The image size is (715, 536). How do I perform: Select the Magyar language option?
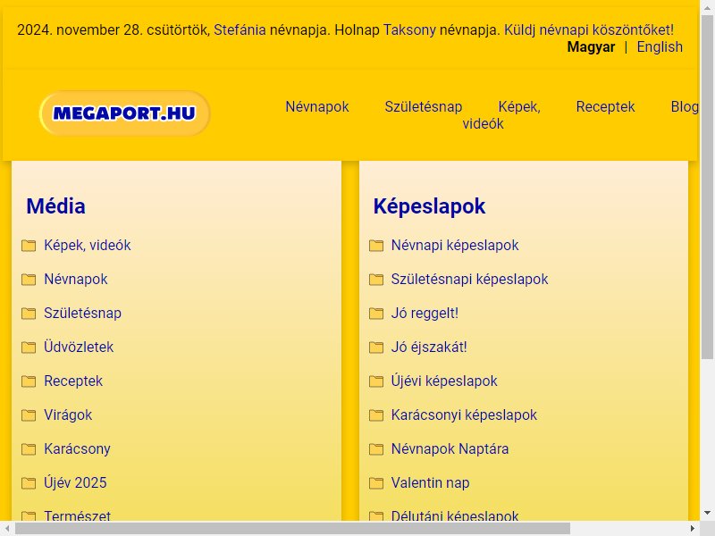coord(591,47)
